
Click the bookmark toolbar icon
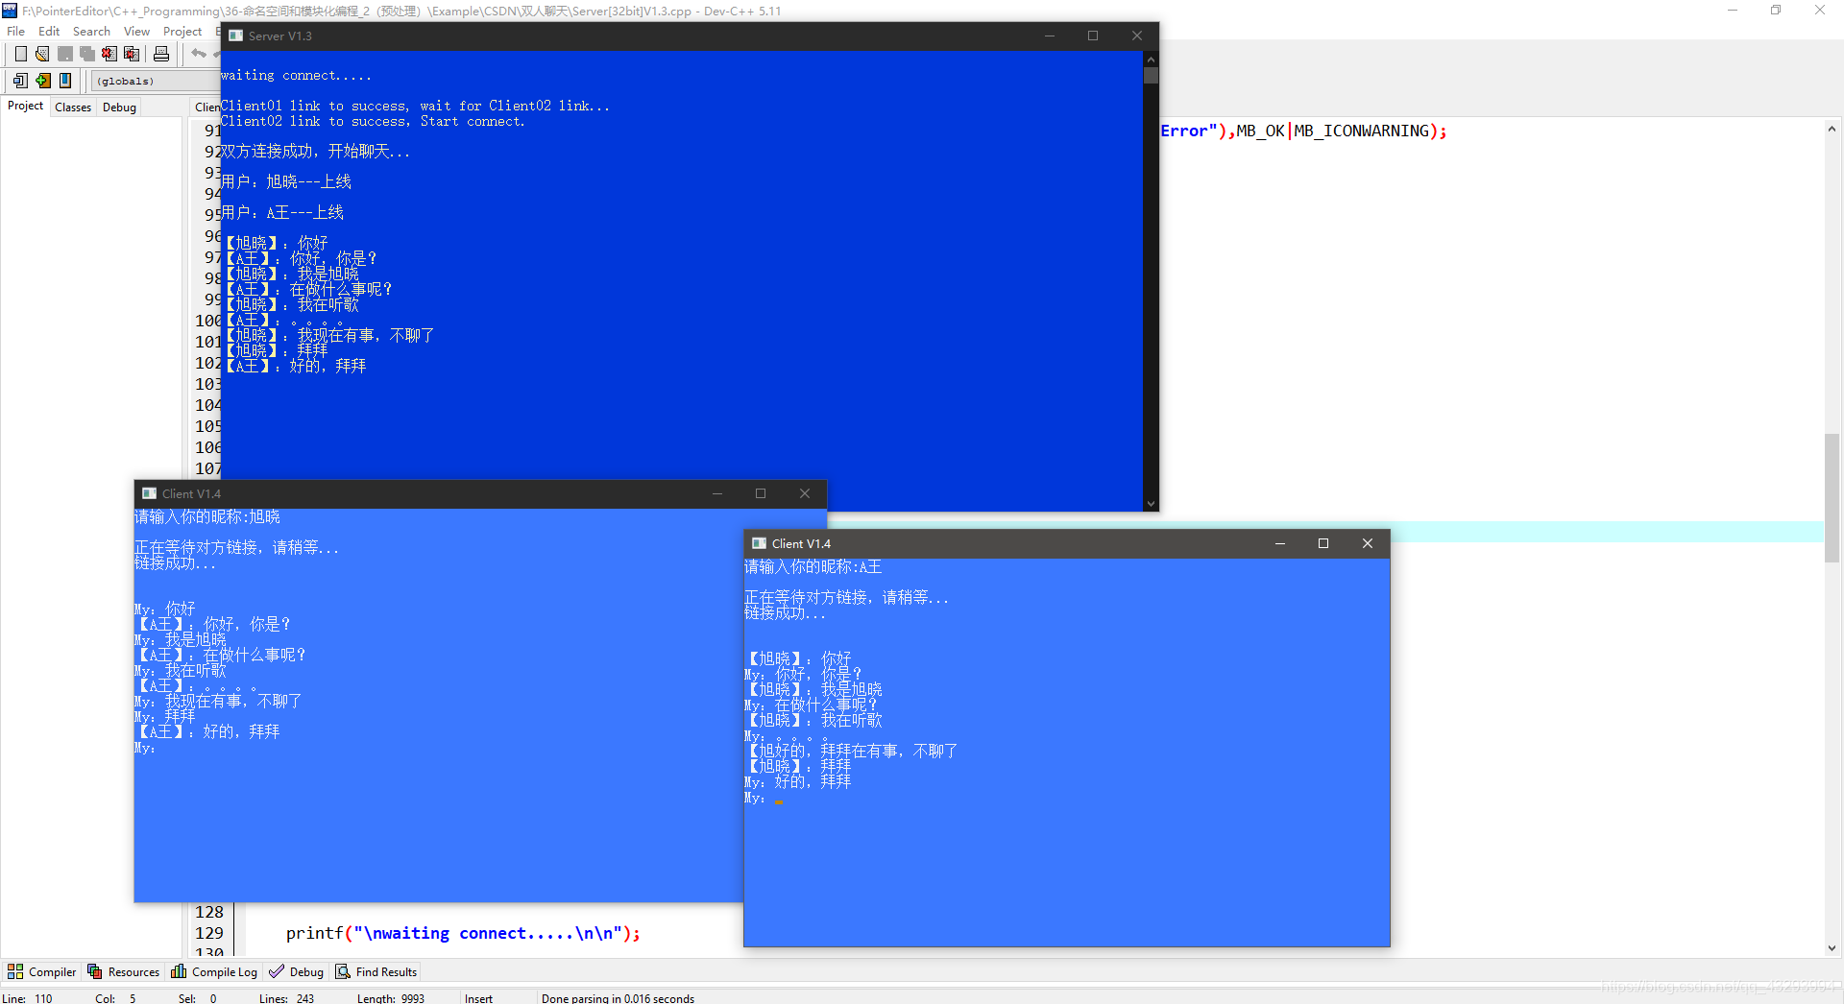click(64, 81)
